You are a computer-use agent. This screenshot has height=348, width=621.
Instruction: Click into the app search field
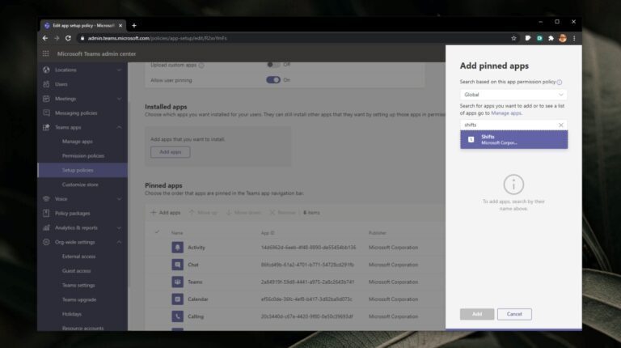coord(509,125)
